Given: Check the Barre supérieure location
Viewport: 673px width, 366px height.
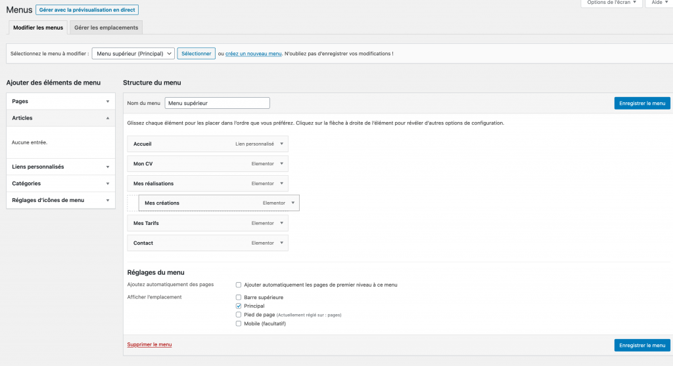Looking at the screenshot, I should point(239,297).
